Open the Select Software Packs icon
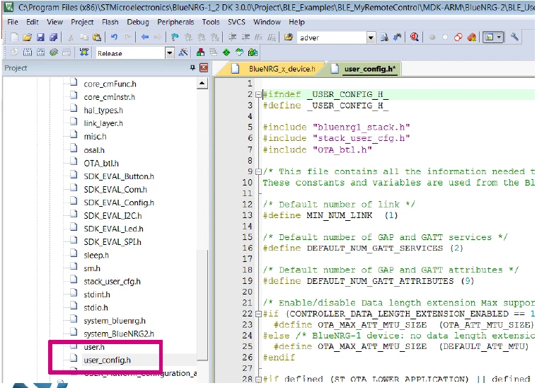Viewport: 537px width, 388px height. (253, 52)
